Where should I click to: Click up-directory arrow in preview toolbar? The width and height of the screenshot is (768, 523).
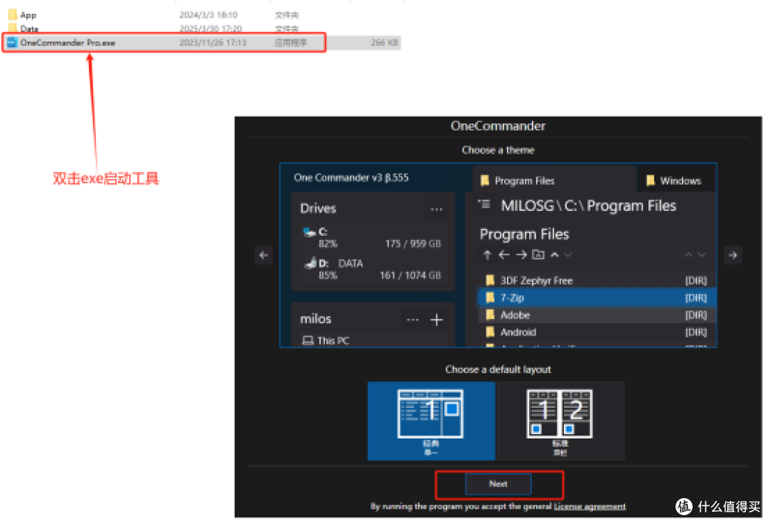(x=487, y=254)
